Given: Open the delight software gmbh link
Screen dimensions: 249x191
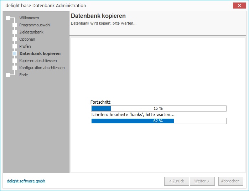Looking at the screenshot, I should [26, 181].
